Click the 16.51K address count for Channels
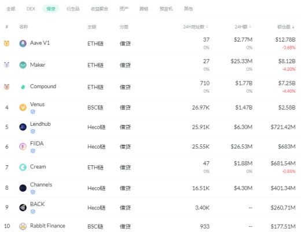 (x=201, y=188)
